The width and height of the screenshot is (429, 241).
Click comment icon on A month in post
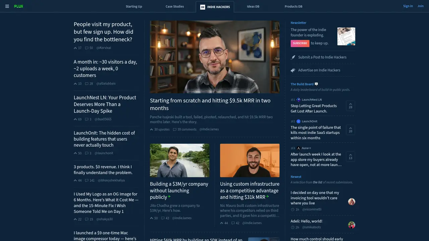point(87,84)
